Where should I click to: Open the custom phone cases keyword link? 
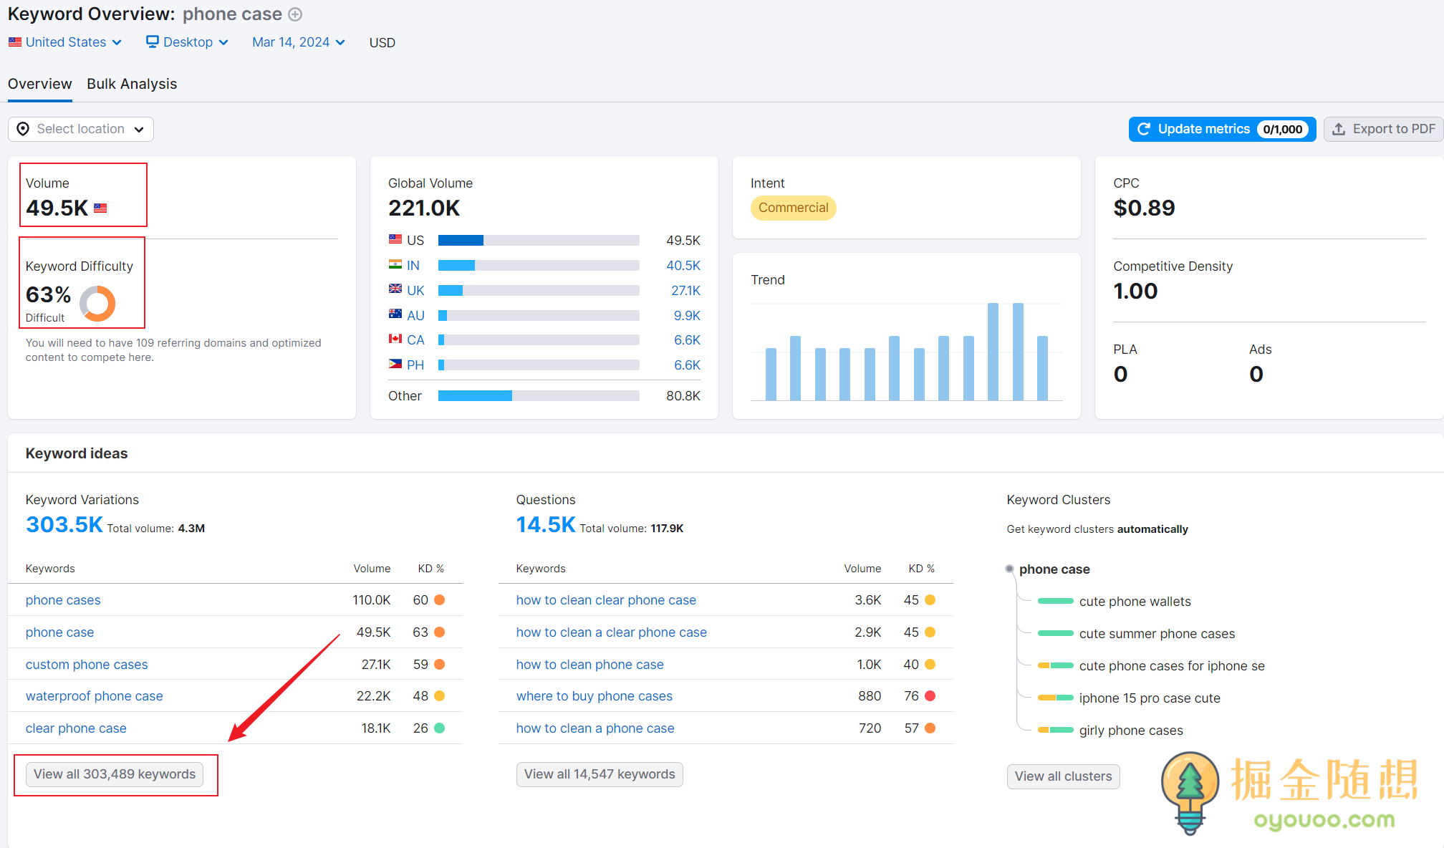87,665
